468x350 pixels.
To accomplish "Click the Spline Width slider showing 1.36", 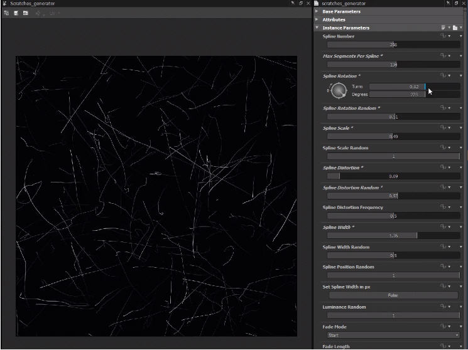I will pos(393,235).
